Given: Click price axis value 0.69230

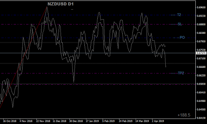Looking at the screenshot, I should (201, 16).
